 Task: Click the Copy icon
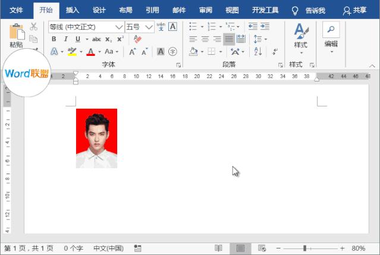coord(33,39)
